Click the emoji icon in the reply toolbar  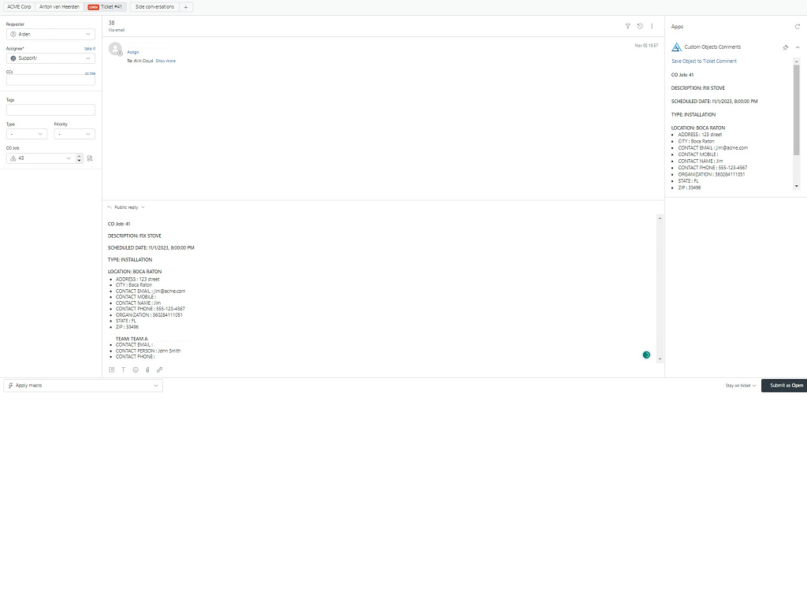coord(136,369)
